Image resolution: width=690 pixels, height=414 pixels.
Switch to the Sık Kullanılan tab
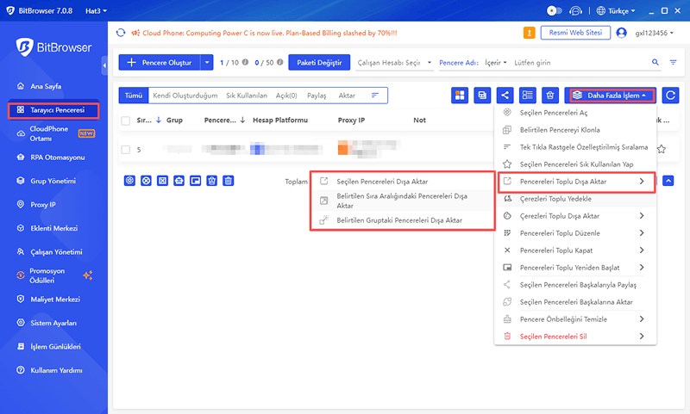click(x=247, y=96)
